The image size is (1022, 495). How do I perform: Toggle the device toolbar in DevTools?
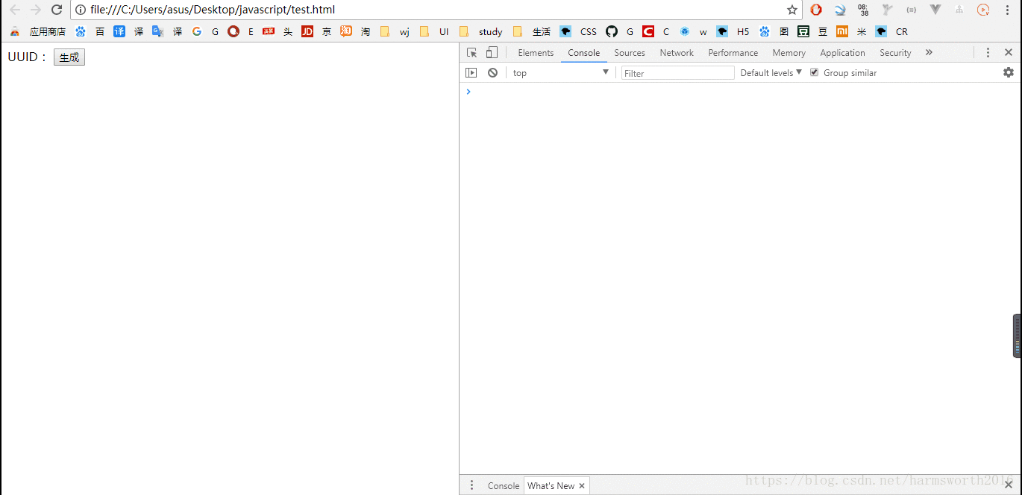pos(492,52)
